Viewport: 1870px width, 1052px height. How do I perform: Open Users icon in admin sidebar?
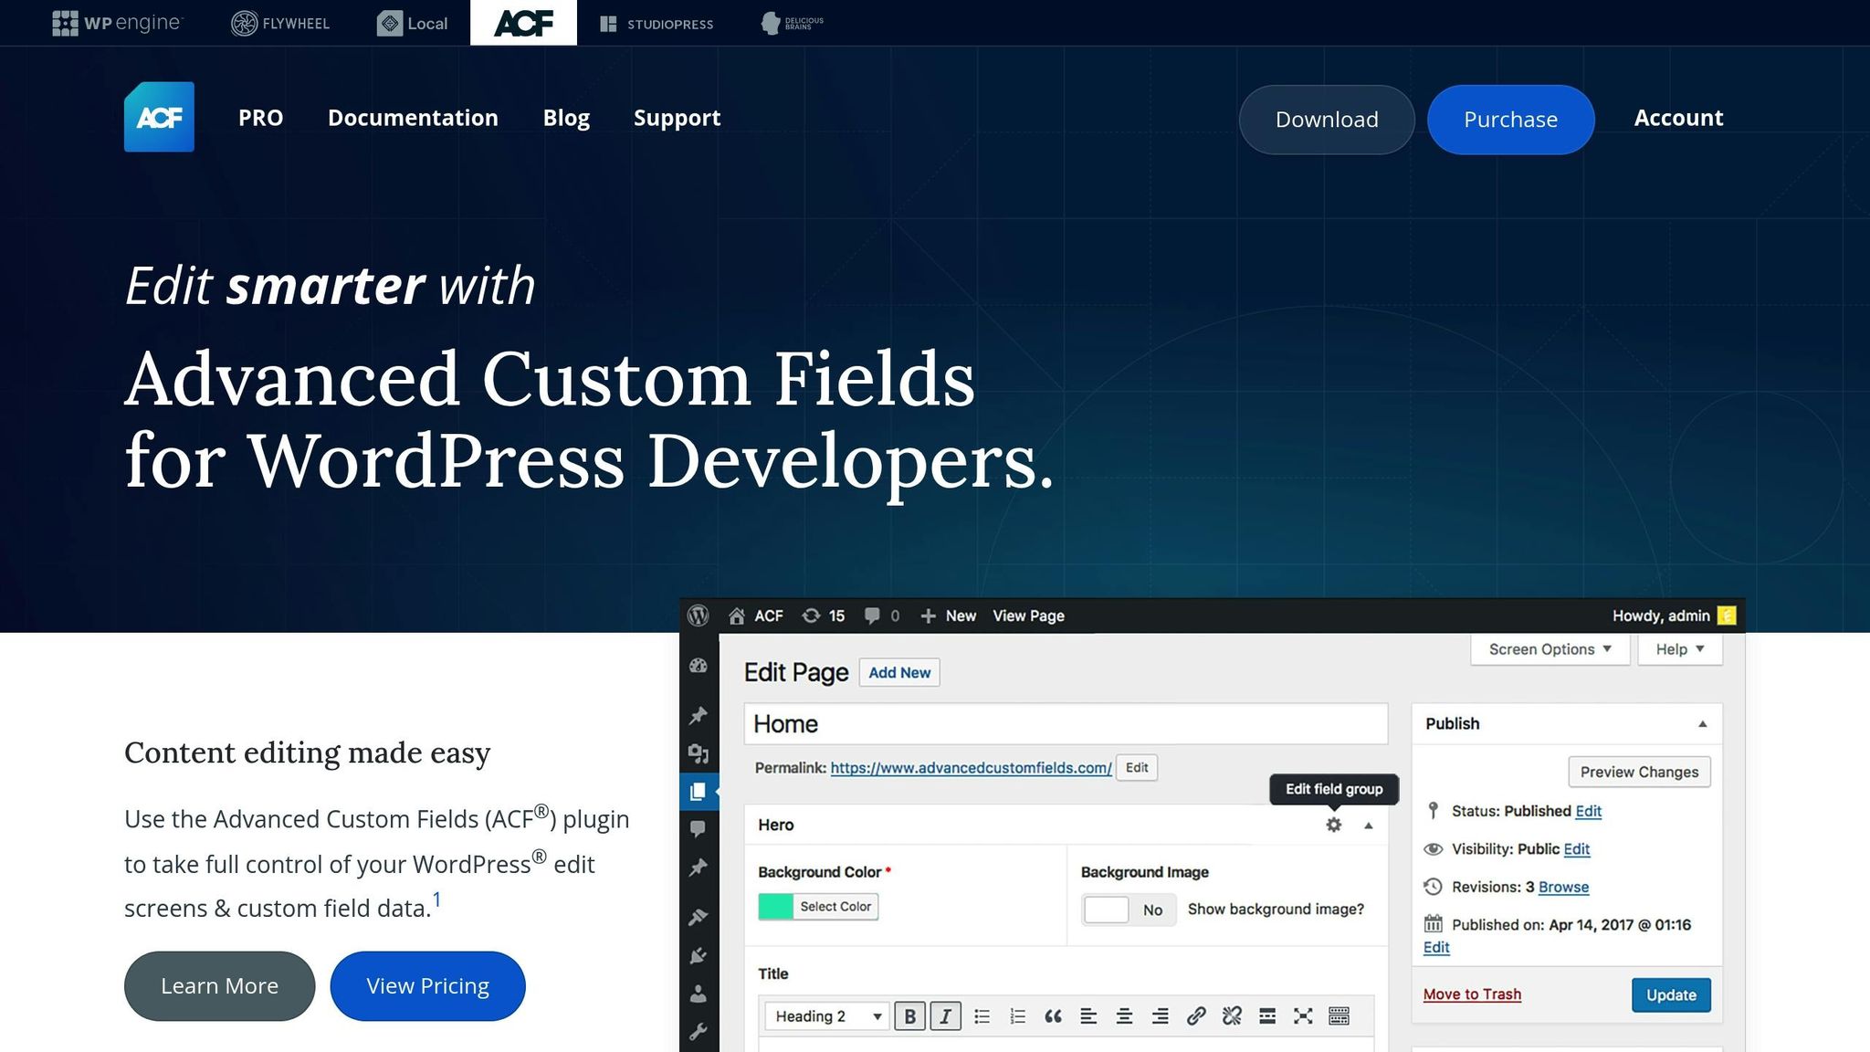pos(699,994)
